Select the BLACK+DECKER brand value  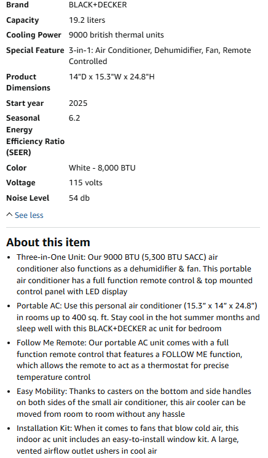click(98, 5)
